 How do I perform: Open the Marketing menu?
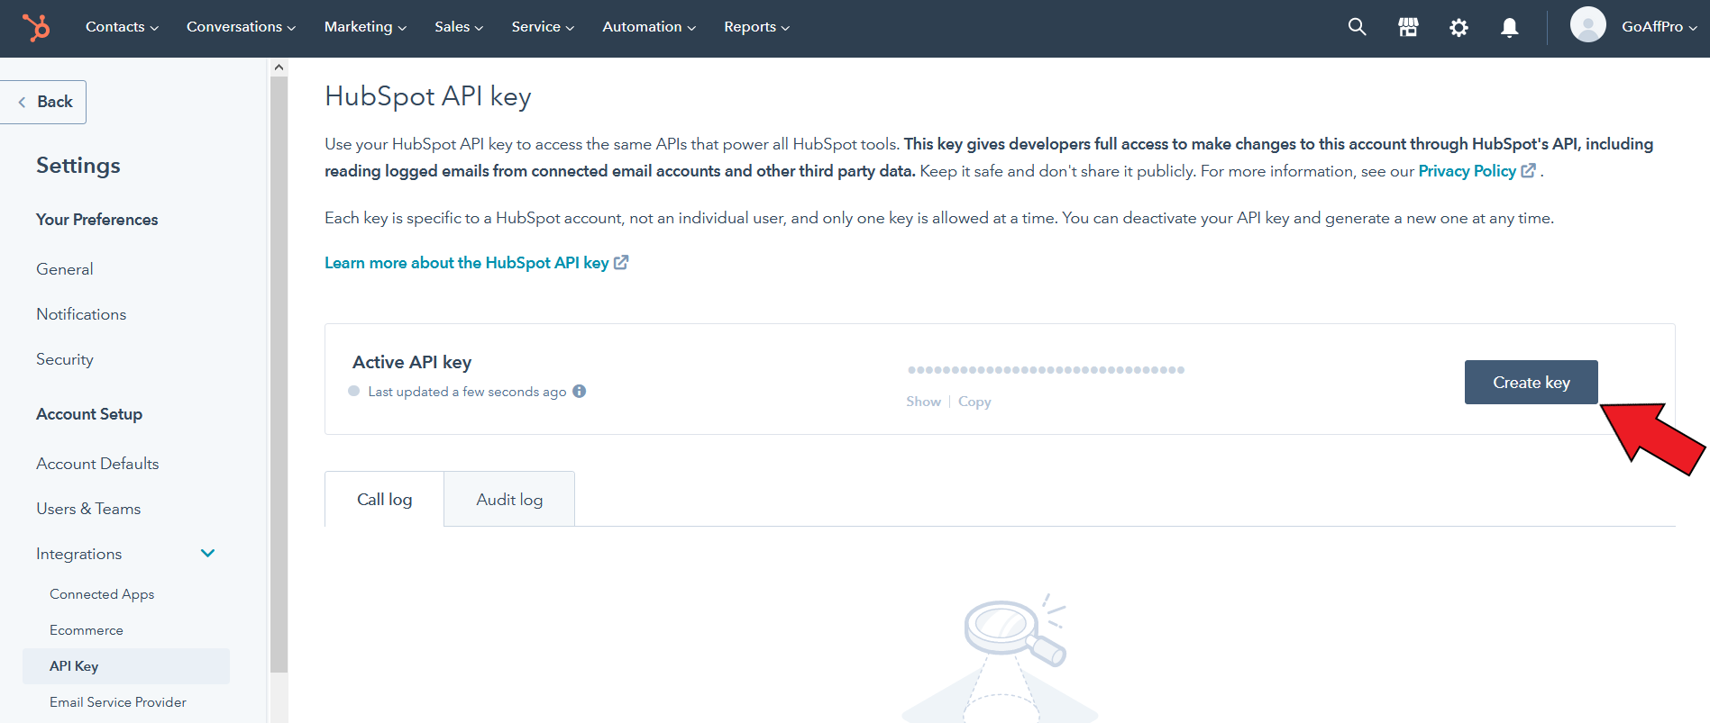pyautogui.click(x=365, y=27)
